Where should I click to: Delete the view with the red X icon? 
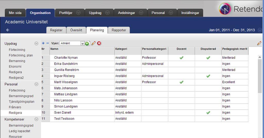[x=99, y=43]
